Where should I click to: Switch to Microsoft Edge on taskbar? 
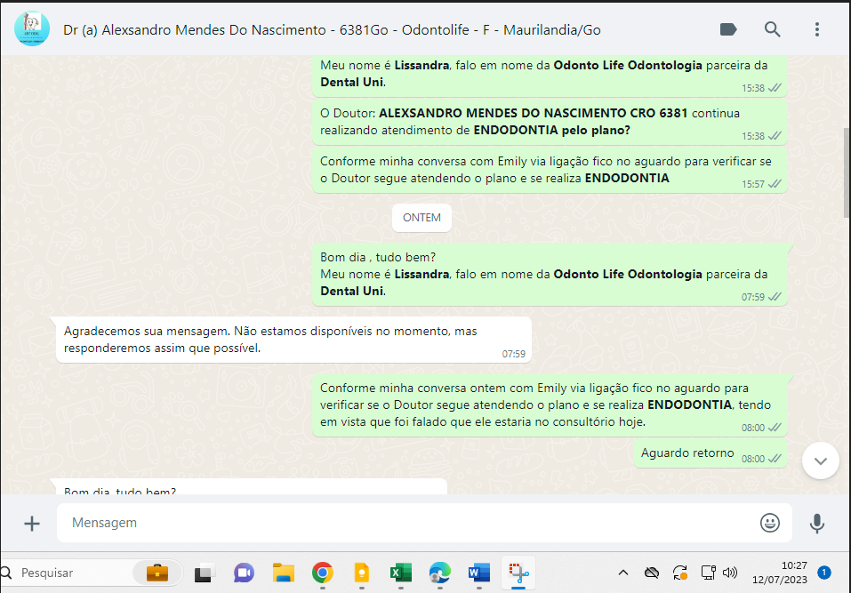coord(439,573)
